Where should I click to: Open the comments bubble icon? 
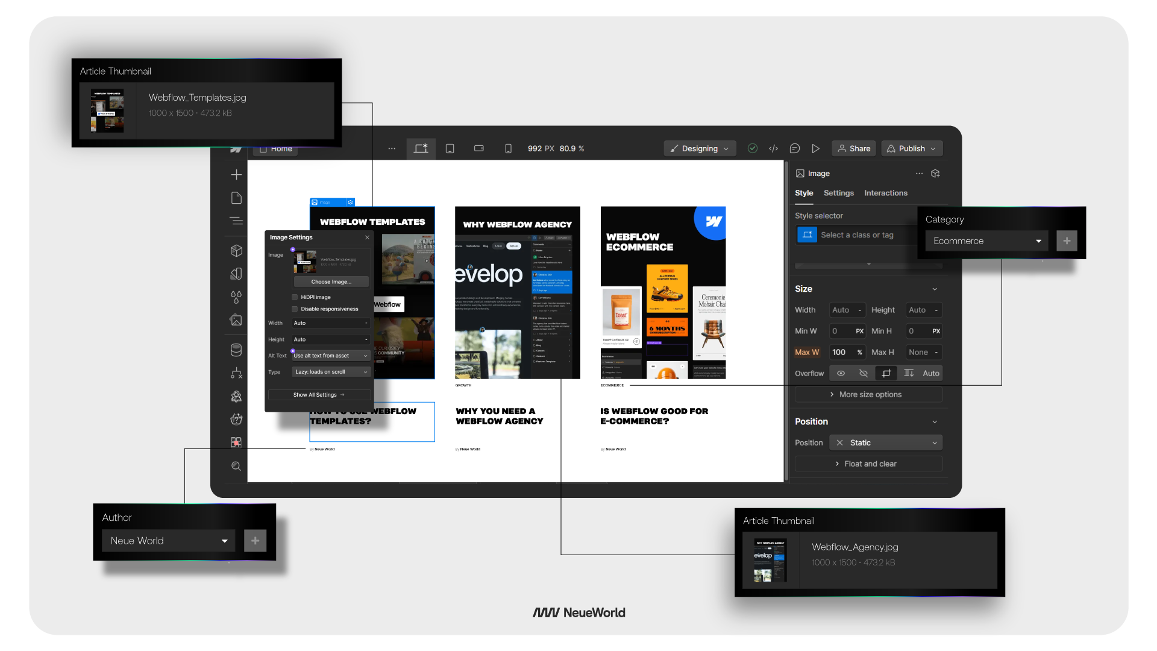click(795, 148)
